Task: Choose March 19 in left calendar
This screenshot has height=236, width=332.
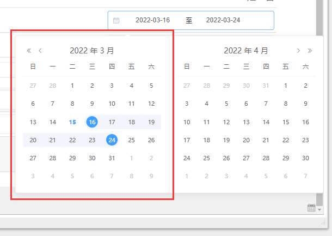Action: pos(151,122)
